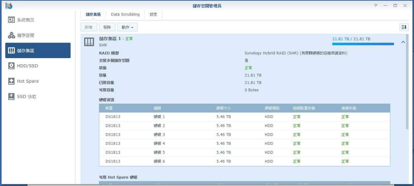Click the Storage Manager app icon in title bar
The width and height of the screenshot is (414, 186).
click(9, 5)
